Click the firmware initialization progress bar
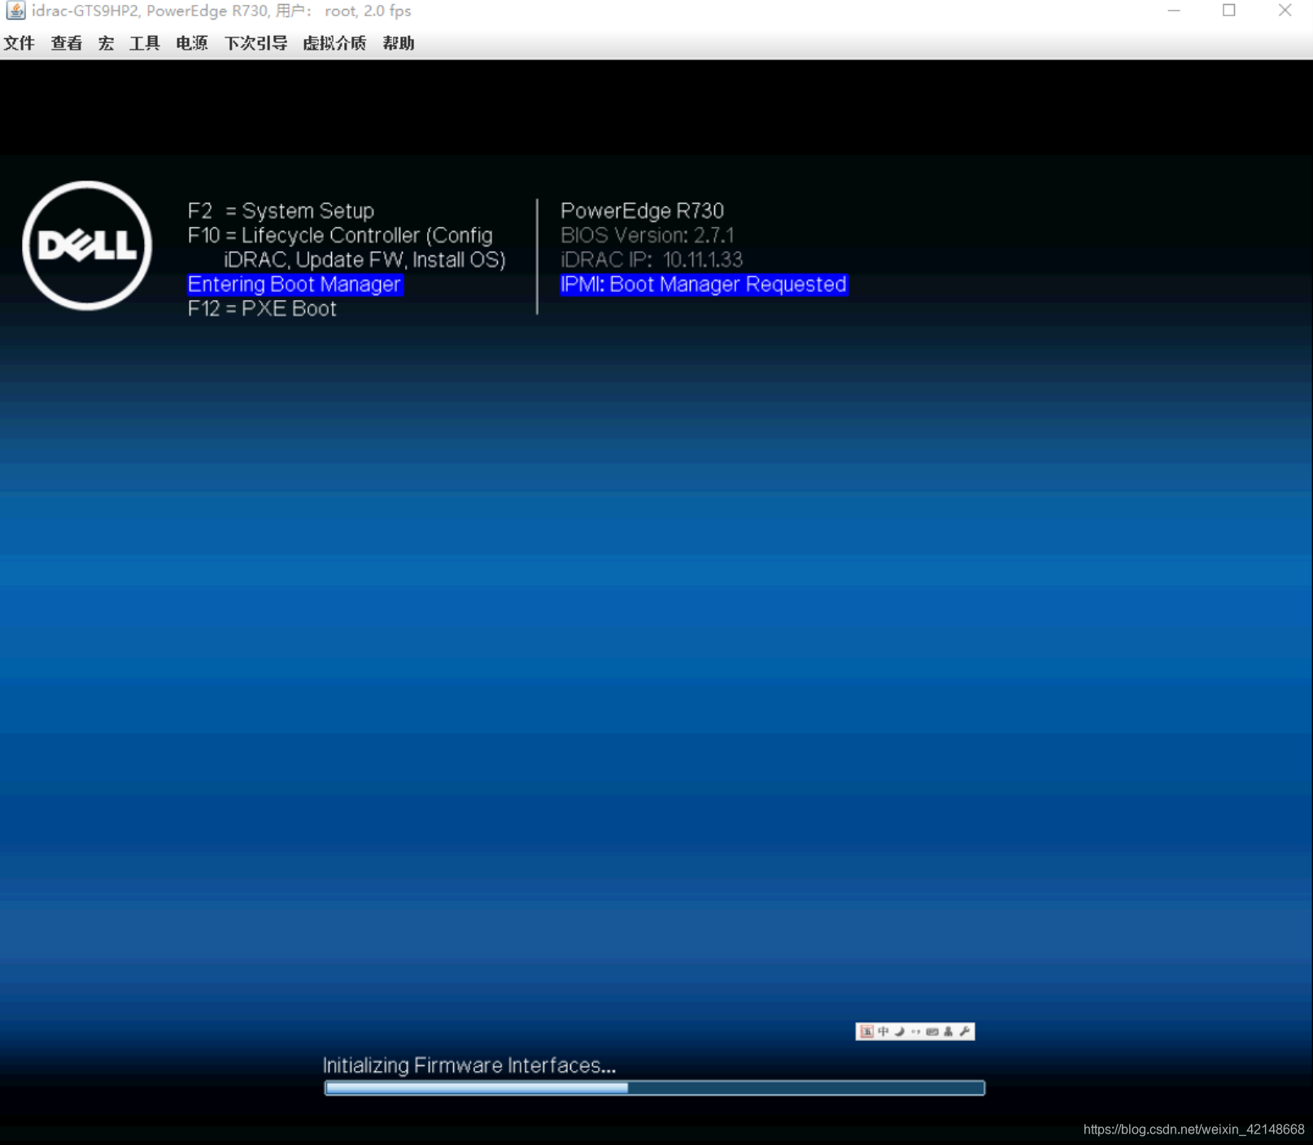 [x=655, y=1088]
